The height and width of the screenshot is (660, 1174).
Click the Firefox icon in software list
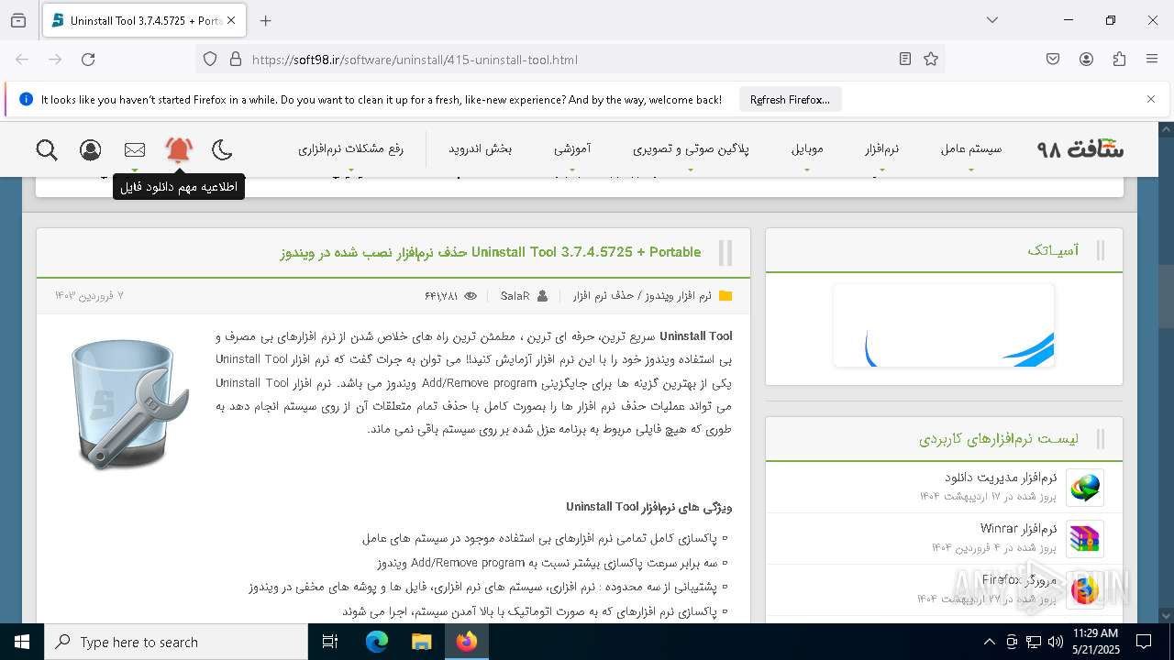coord(1085,589)
